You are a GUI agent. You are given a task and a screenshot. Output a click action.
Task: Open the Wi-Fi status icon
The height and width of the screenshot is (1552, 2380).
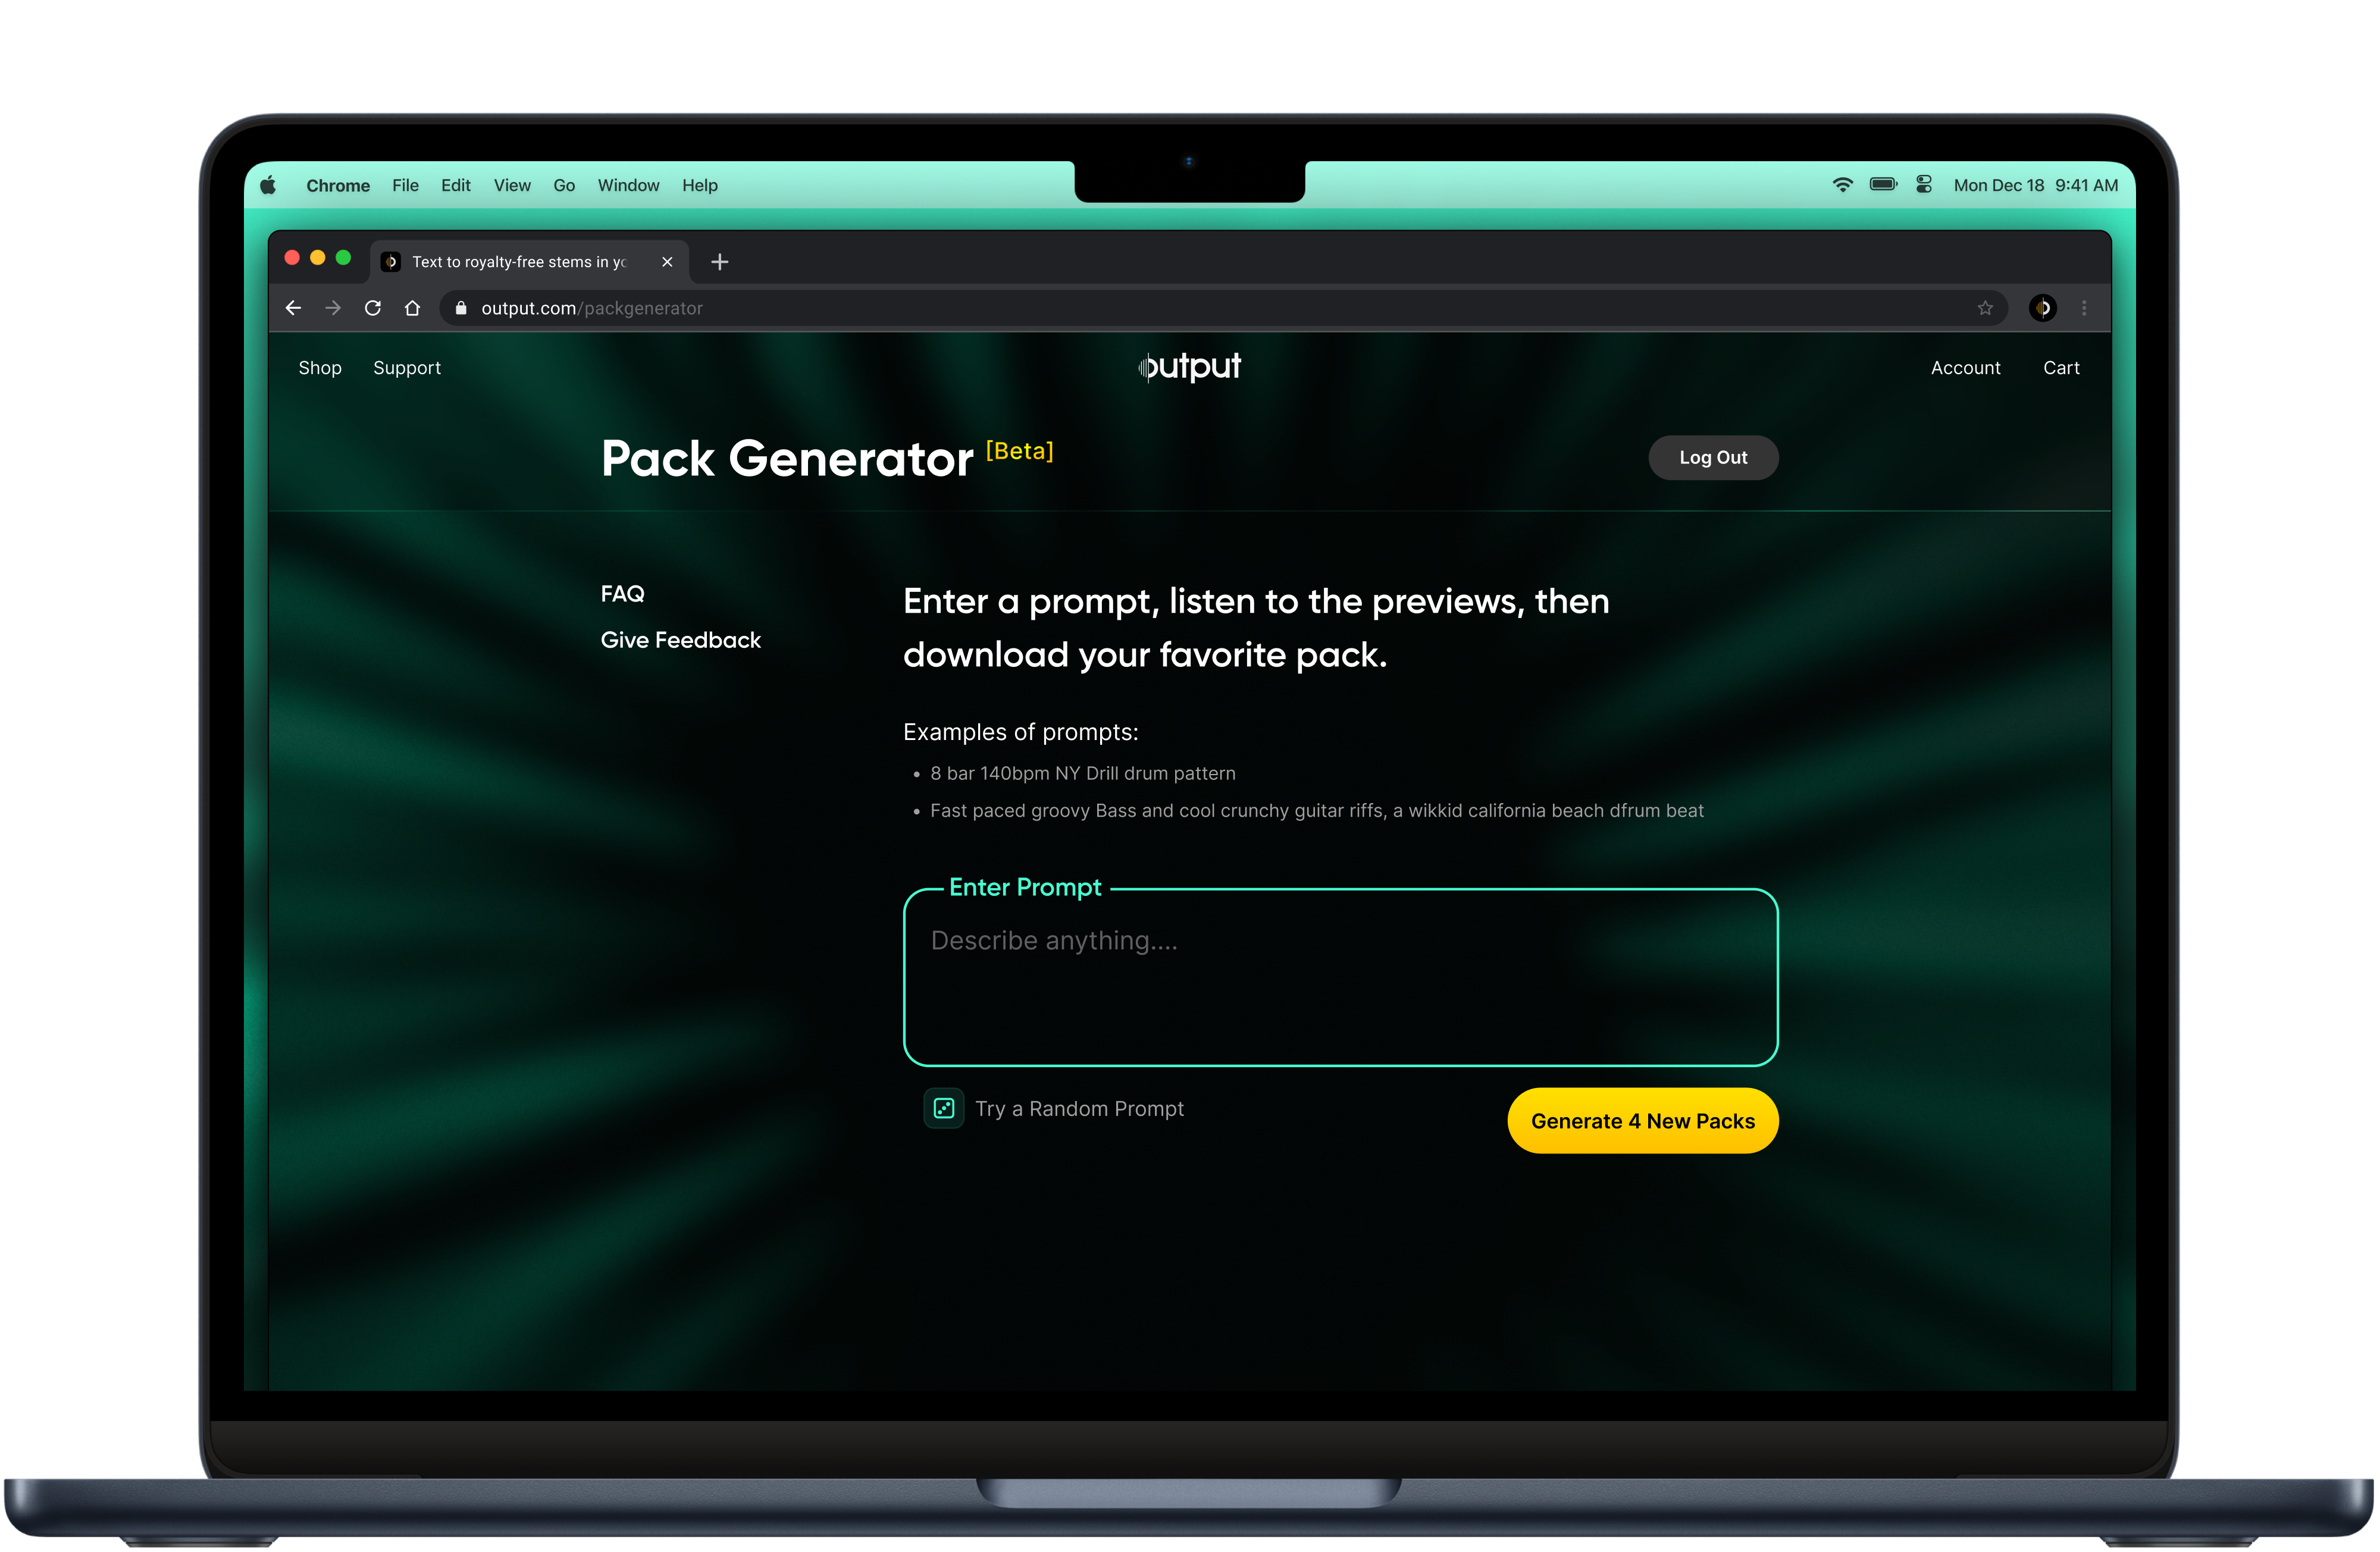[1842, 185]
